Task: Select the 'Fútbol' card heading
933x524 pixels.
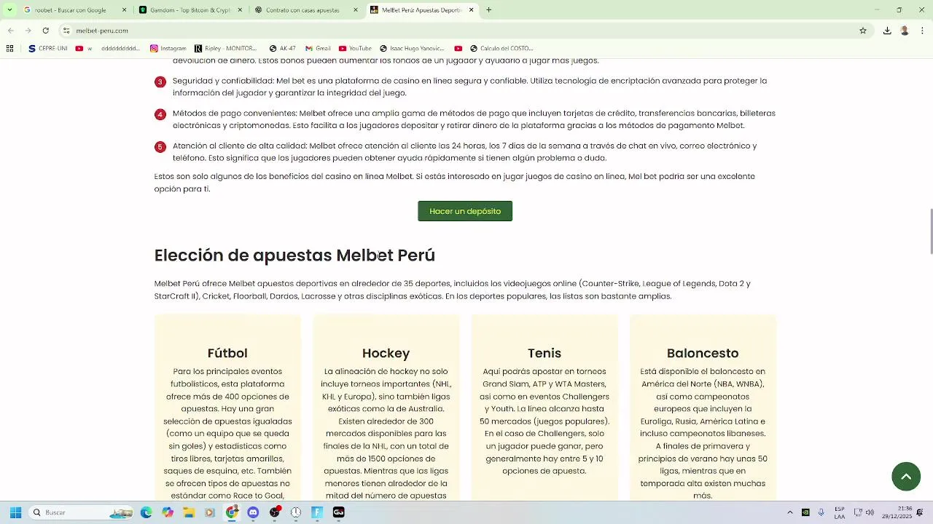Action: [x=227, y=353]
